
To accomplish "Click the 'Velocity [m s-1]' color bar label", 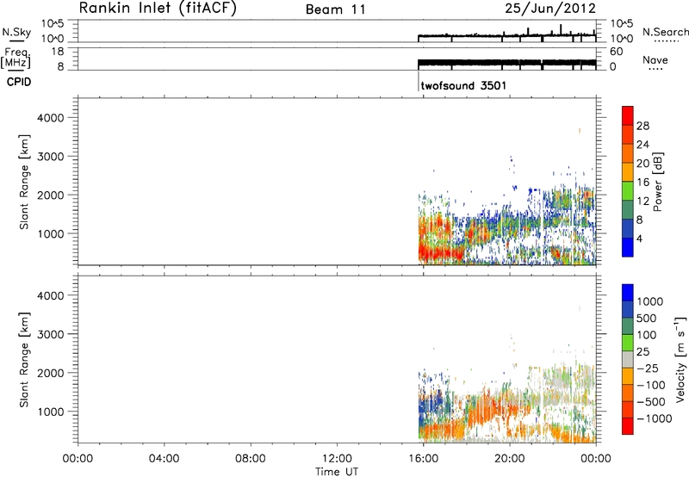I will (x=680, y=360).
